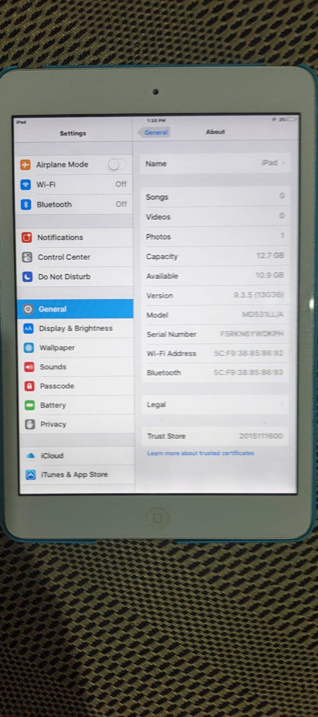Open Privacy settings
Image resolution: width=318 pixels, height=717 pixels.
(77, 424)
